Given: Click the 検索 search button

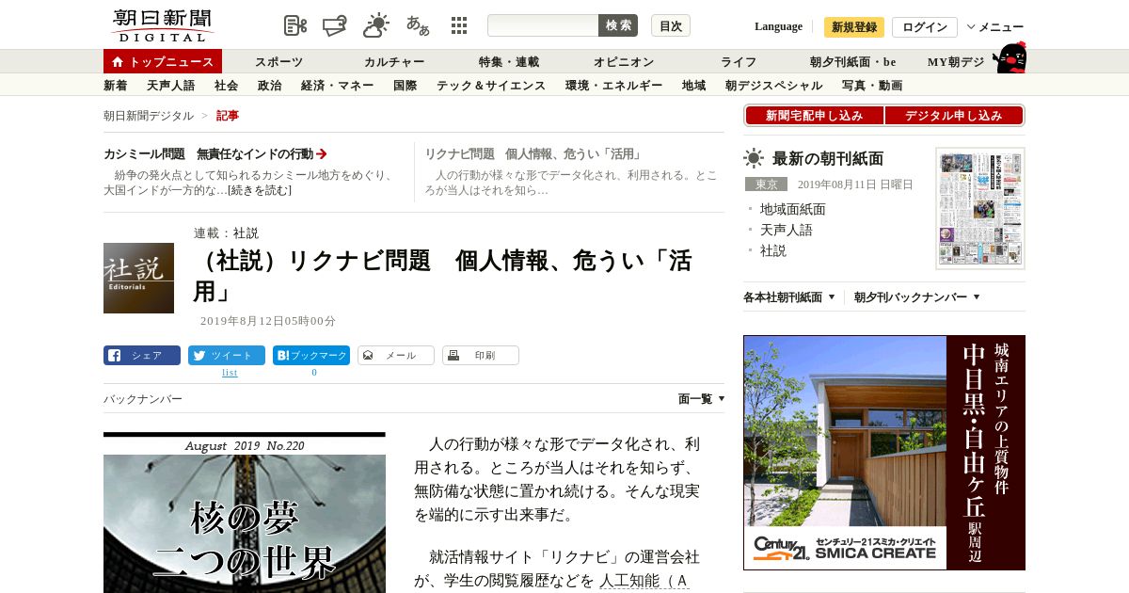Looking at the screenshot, I should (x=618, y=25).
